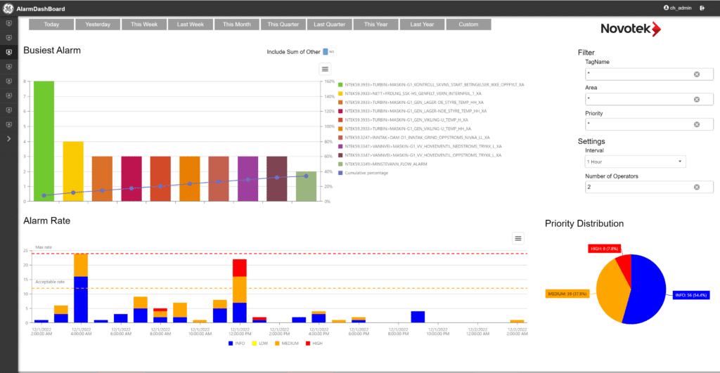The height and width of the screenshot is (373, 720).
Task: Open the Busiest Alarm chart hamburger menu
Action: 325,69
